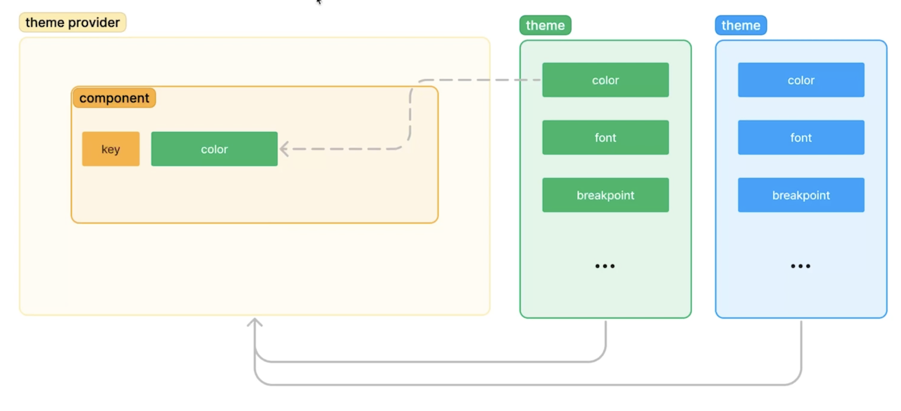This screenshot has height=411, width=901.
Task: Click the orange component label
Action: pyautogui.click(x=114, y=98)
